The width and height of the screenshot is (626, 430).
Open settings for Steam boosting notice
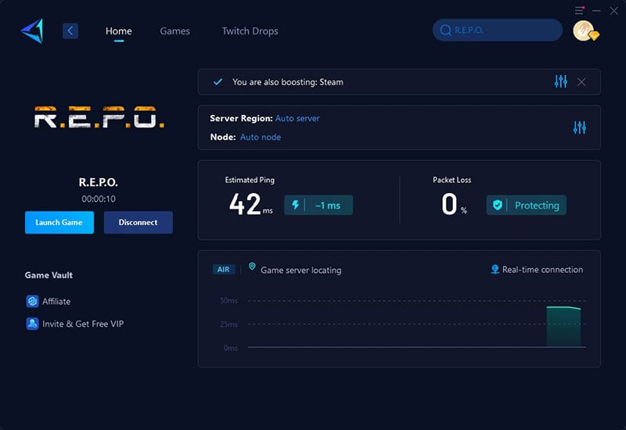tap(560, 81)
